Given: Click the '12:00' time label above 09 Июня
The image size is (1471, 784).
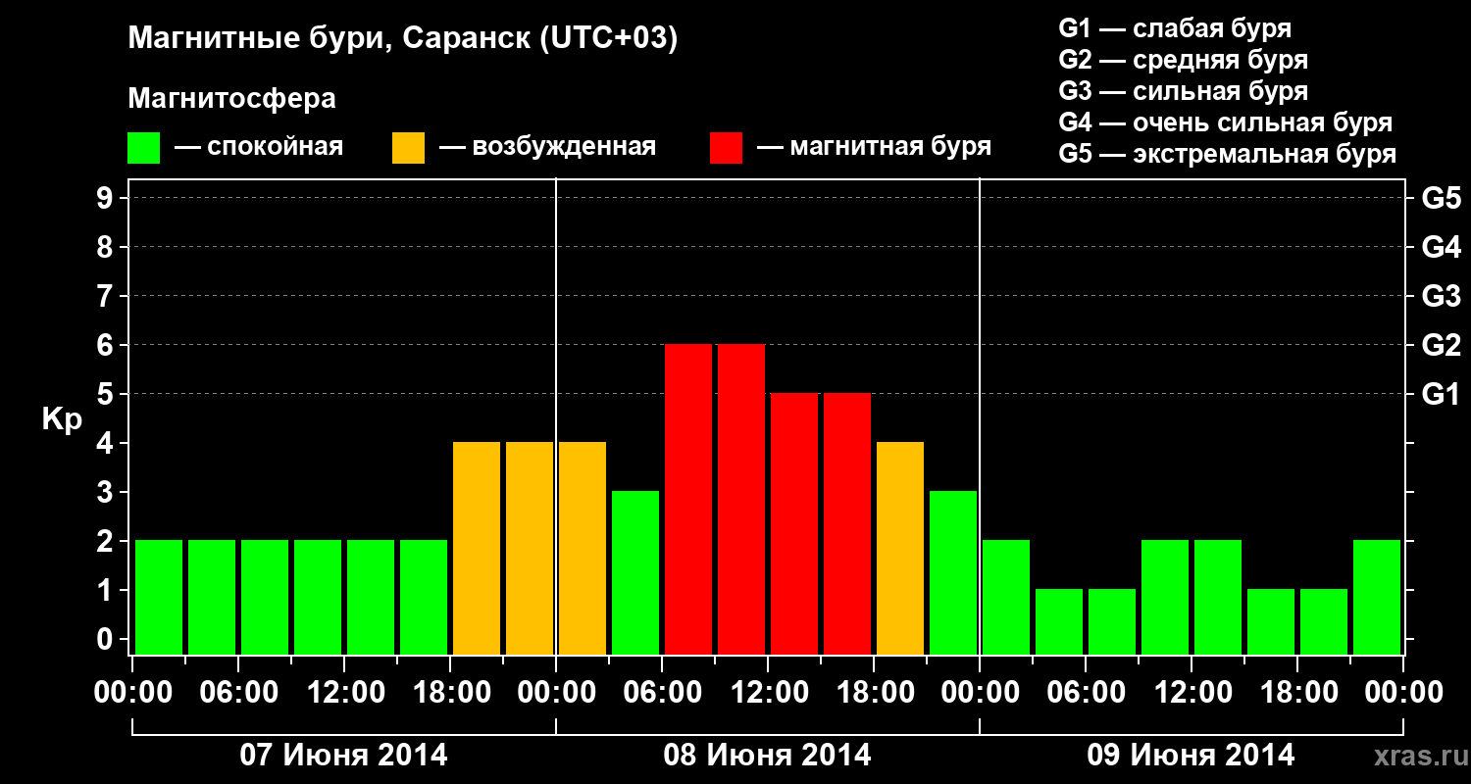Looking at the screenshot, I should coord(1192,692).
